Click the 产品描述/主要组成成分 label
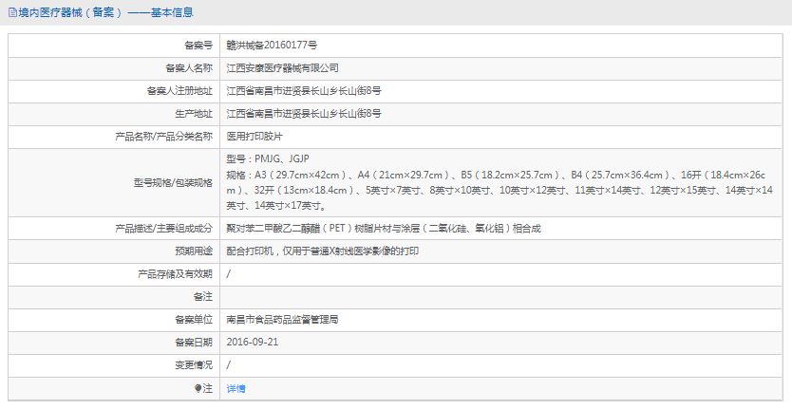792x409 pixels. click(164, 229)
